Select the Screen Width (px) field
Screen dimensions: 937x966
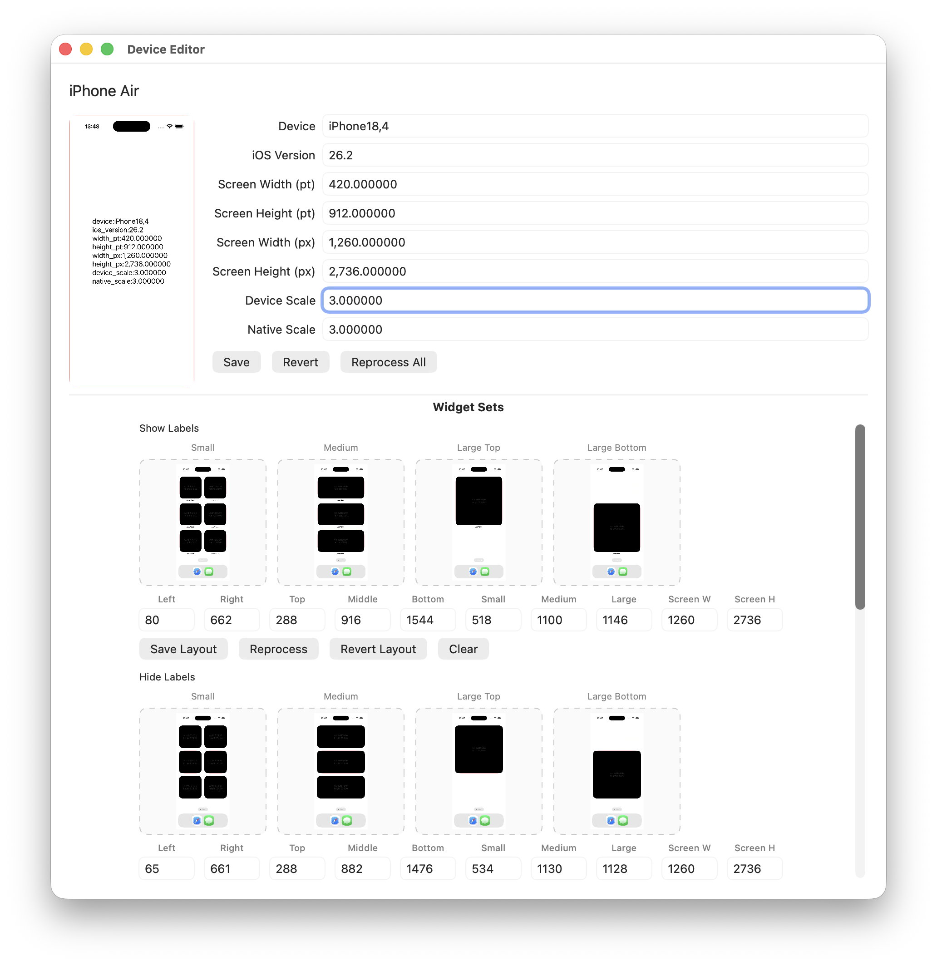(x=595, y=242)
